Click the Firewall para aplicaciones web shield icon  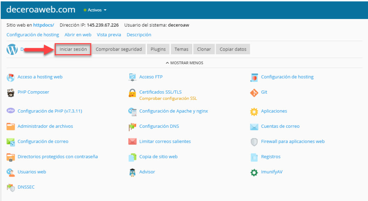coord(254,142)
